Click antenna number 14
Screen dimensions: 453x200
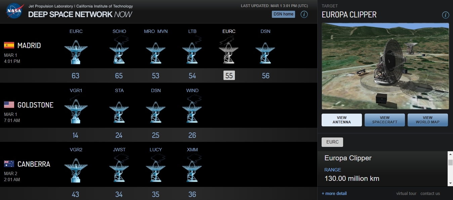(x=75, y=135)
